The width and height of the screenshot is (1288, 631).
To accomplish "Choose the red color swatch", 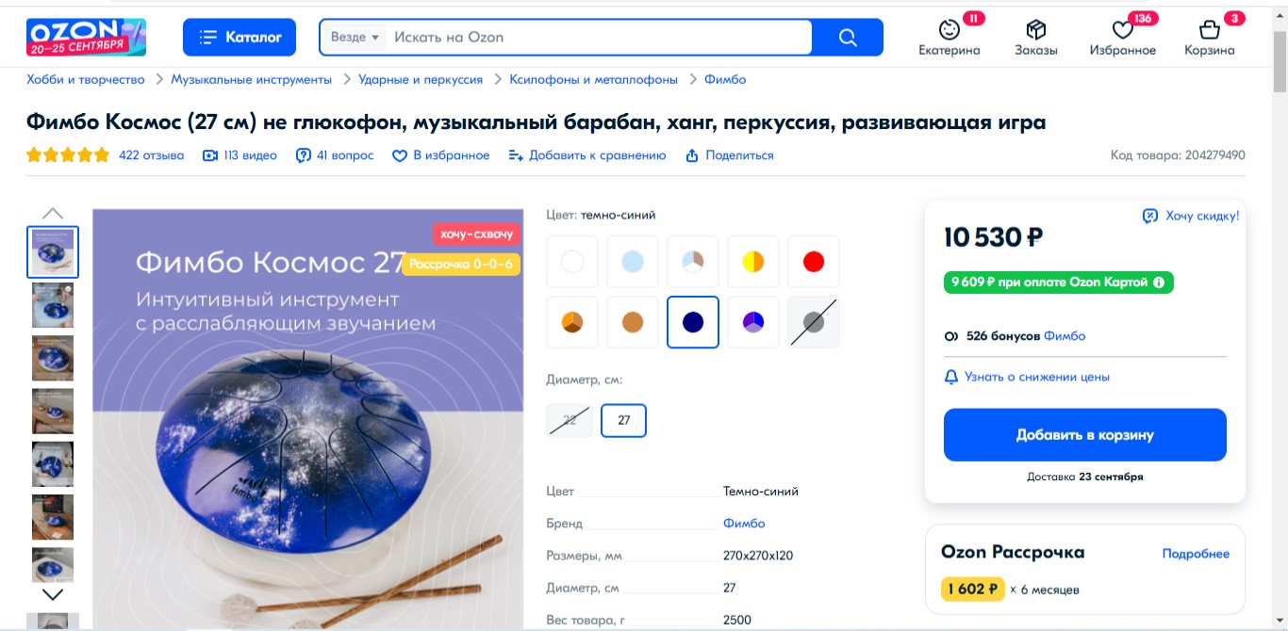I will point(813,262).
